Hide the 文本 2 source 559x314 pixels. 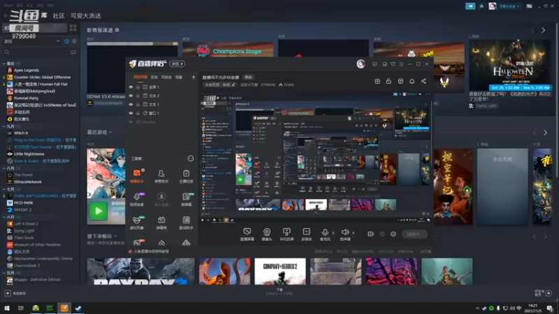[x=131, y=96]
